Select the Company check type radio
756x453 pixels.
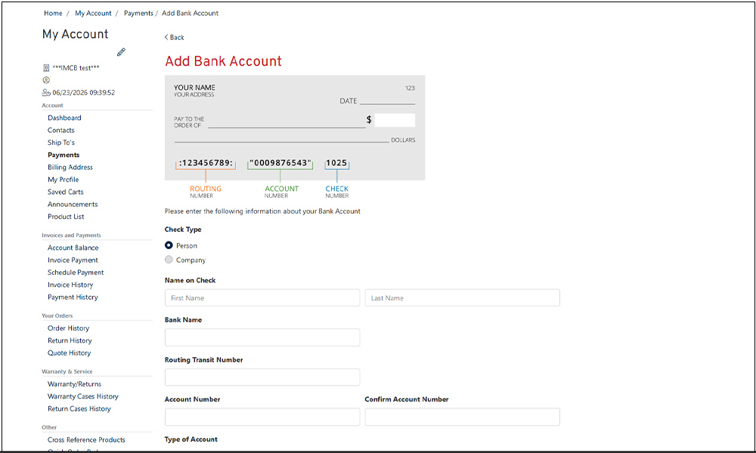(x=169, y=260)
